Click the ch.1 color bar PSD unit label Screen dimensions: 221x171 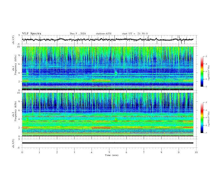(x=209, y=73)
